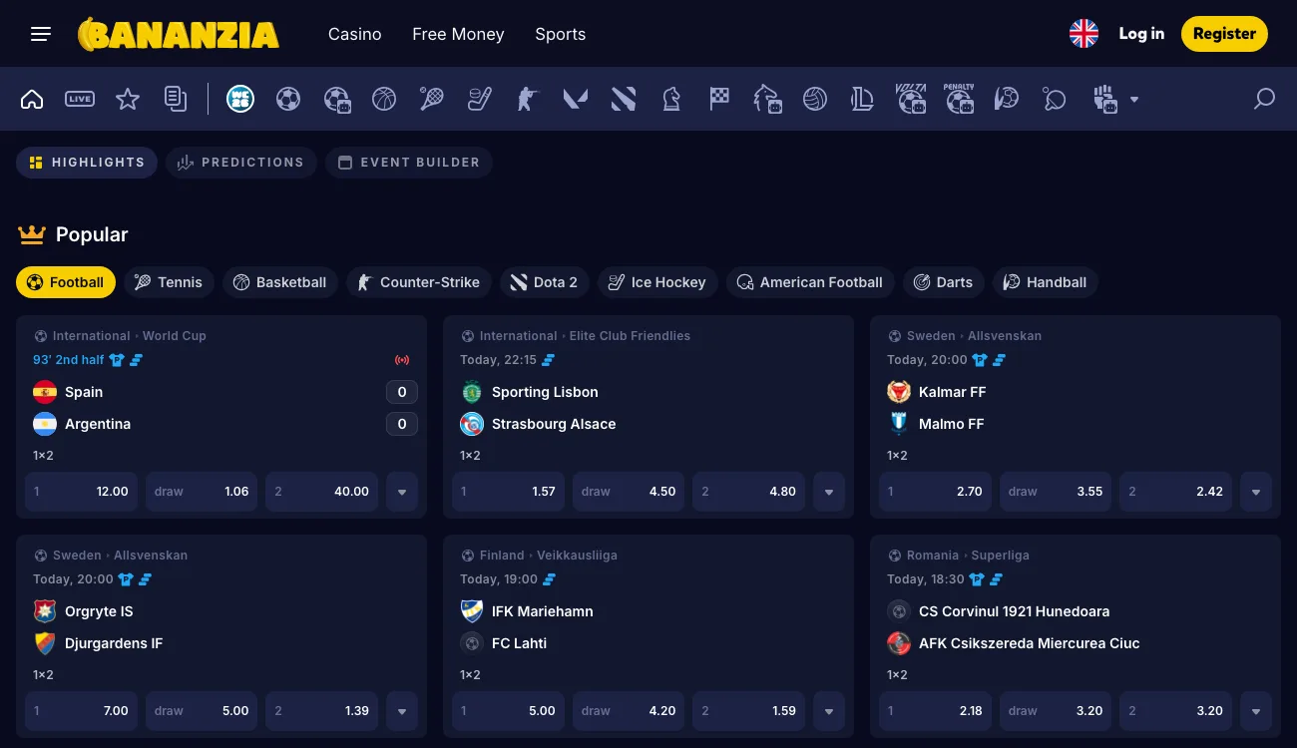Select the Counter-Strike soldier icon in toolbar
This screenshot has width=1297, height=748.
528,99
